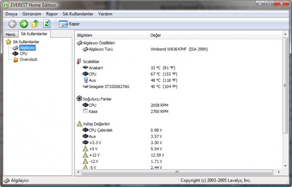Select Algılayıcı in the favorites tree
The image size is (292, 187).
click(27, 48)
